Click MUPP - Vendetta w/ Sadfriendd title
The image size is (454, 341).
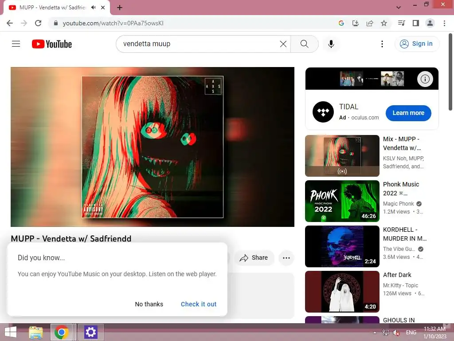pyautogui.click(x=71, y=238)
